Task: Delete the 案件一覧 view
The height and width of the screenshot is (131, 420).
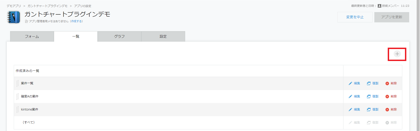Action: (391, 83)
